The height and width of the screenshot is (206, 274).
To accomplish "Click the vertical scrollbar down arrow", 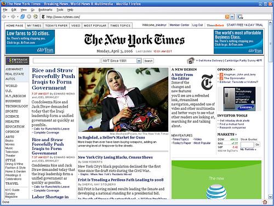I will pyautogui.click(x=270, y=197).
